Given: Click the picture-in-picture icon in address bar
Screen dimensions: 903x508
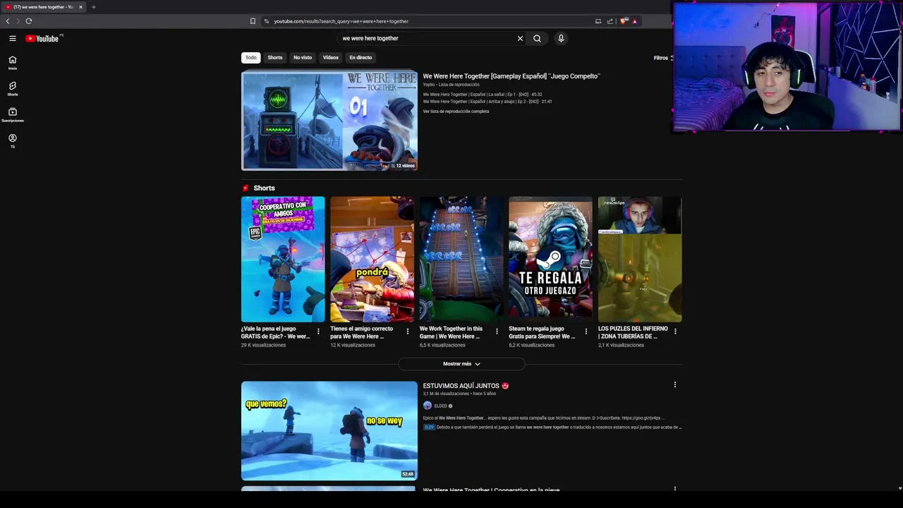Looking at the screenshot, I should (x=598, y=21).
